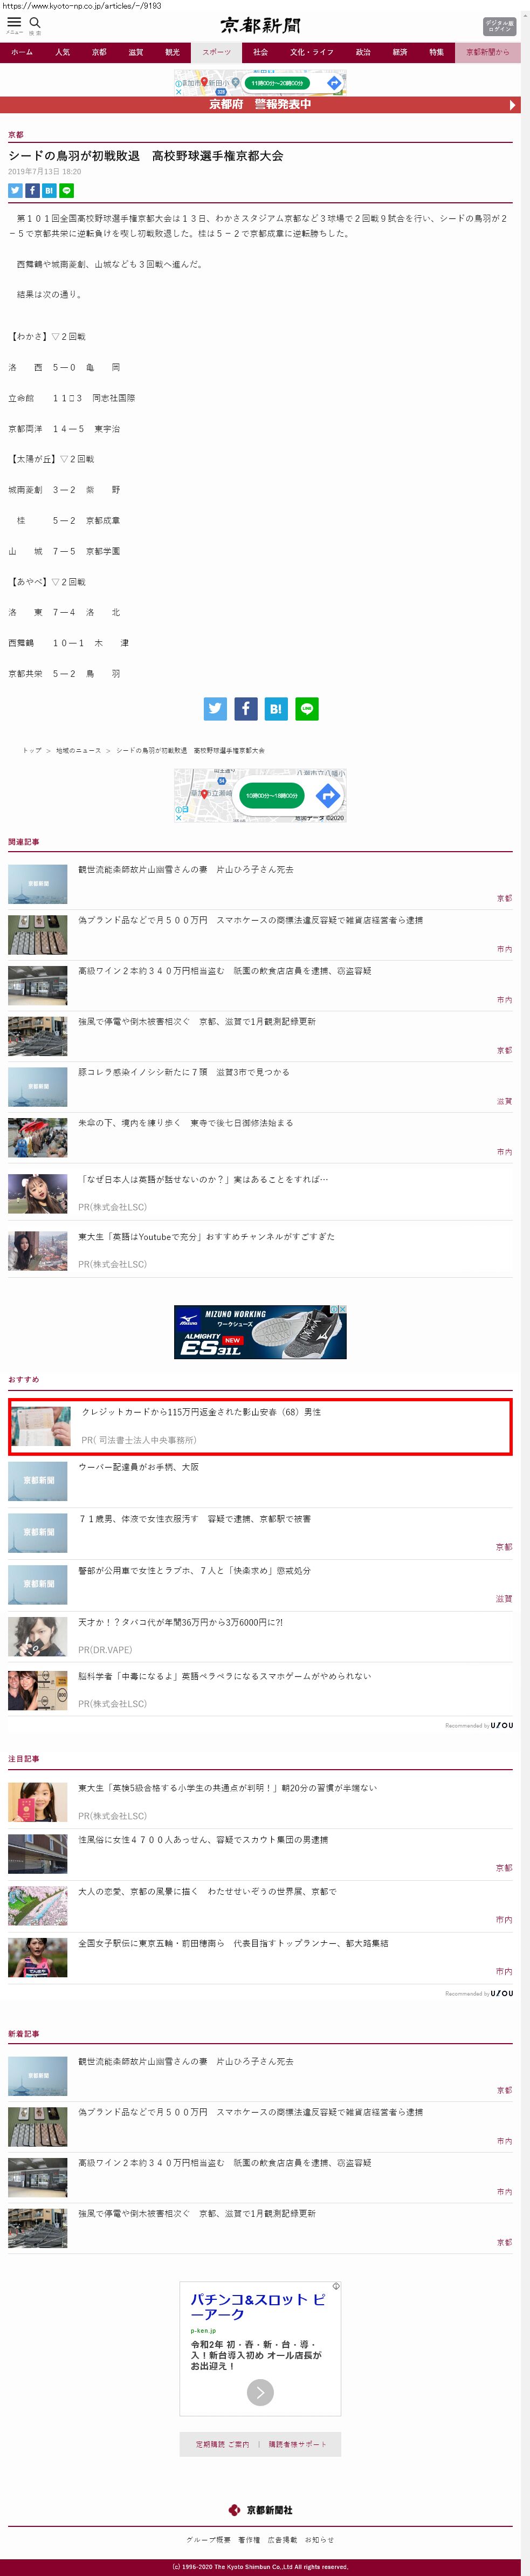Viewport: 530px width, 2576px height.
Task: Open the Mizuno working shoes ad
Action: [x=260, y=1332]
